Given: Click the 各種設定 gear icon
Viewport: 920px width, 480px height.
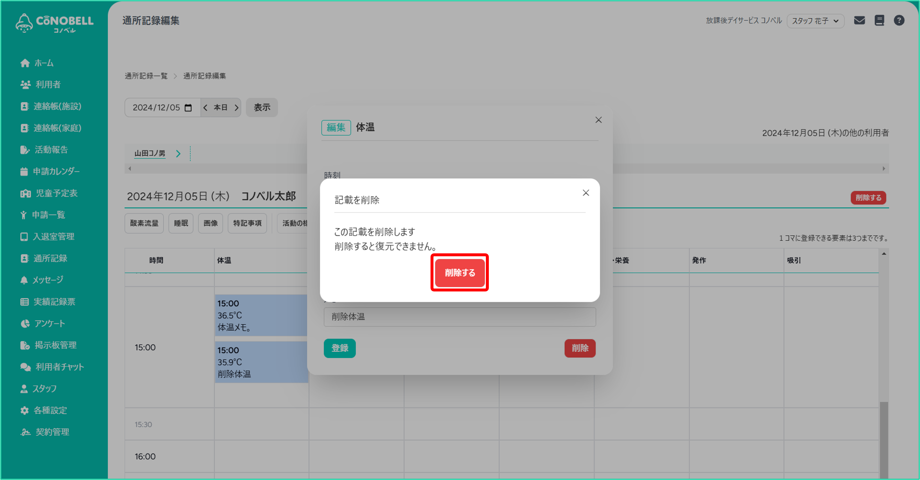Looking at the screenshot, I should (24, 410).
